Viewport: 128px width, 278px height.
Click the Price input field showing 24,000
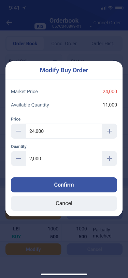coord(64,131)
